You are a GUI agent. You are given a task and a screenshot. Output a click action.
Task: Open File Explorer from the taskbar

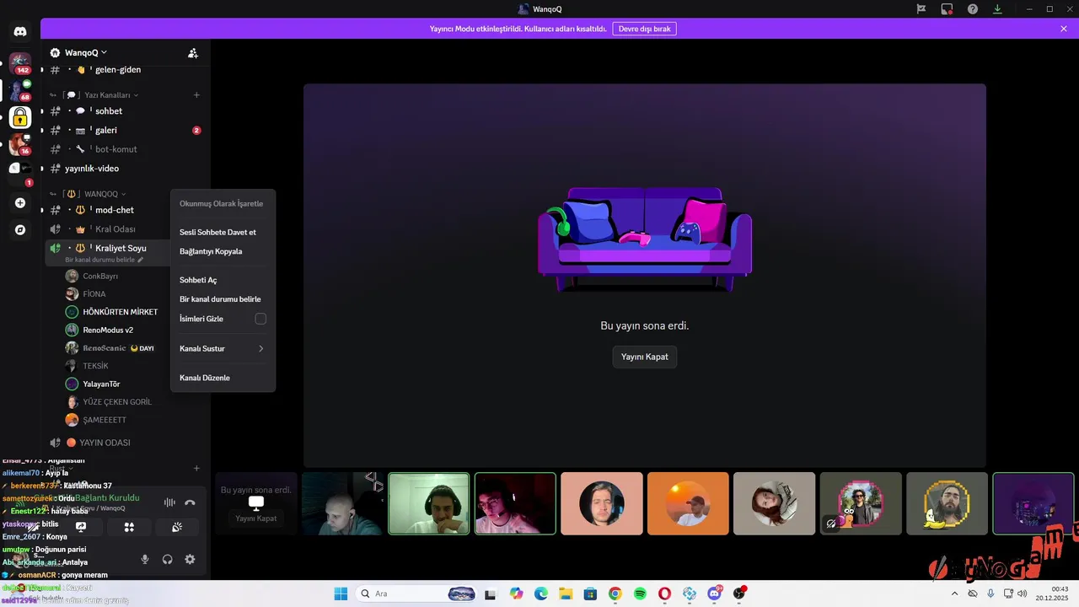tap(566, 594)
